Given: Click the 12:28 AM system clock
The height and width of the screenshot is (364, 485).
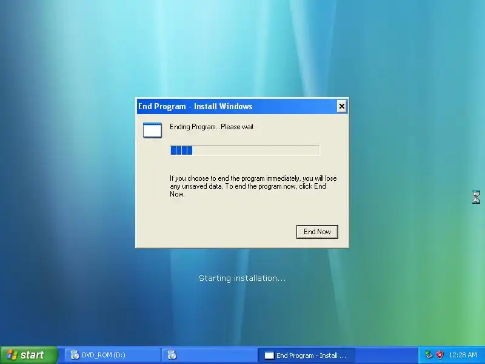Looking at the screenshot, I should pos(463,355).
